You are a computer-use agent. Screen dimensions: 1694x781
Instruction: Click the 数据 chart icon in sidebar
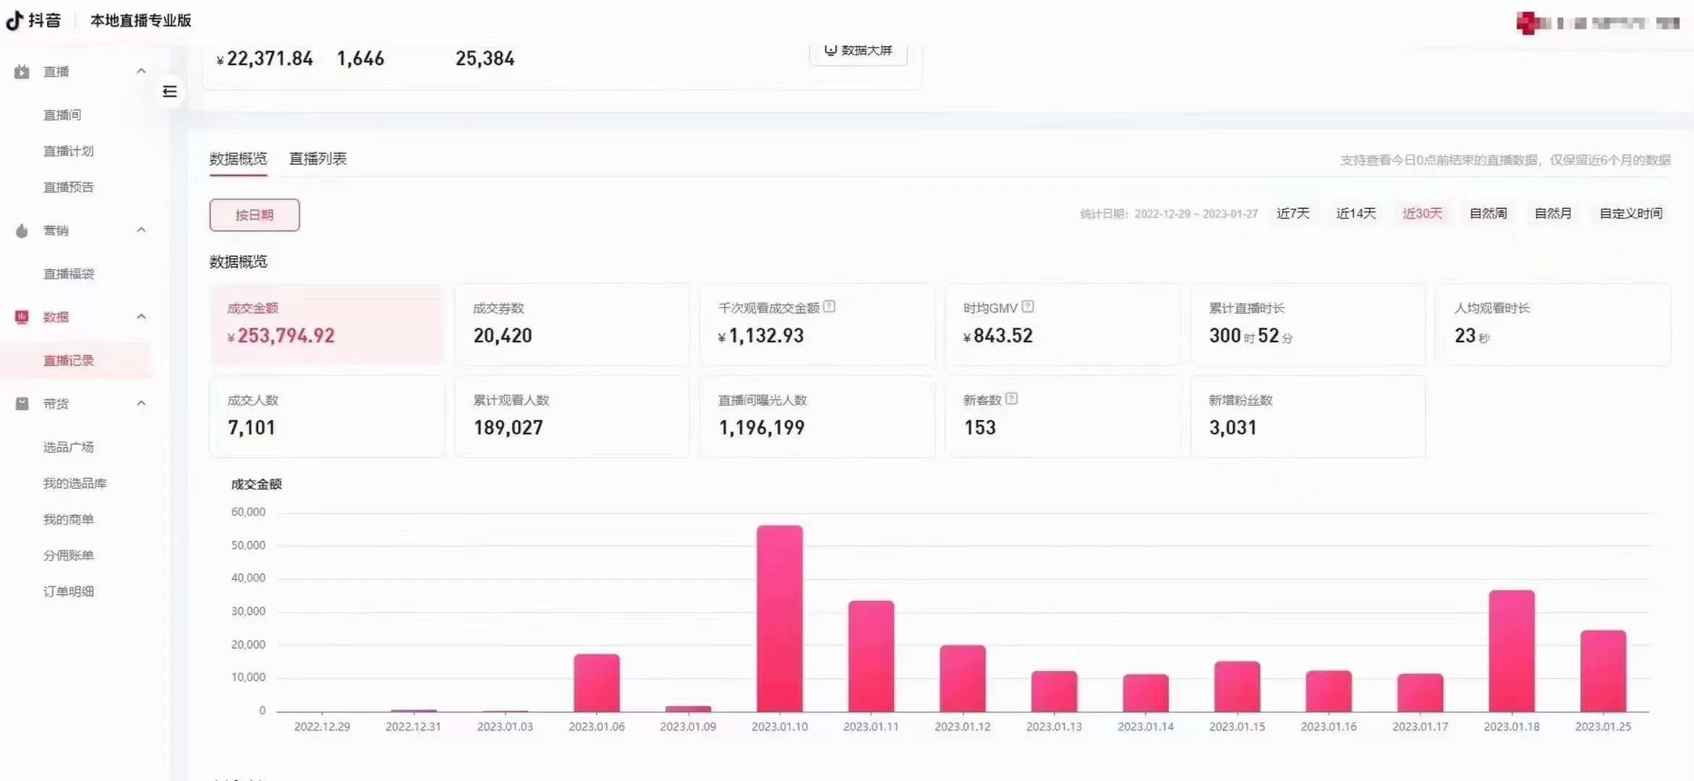pos(22,317)
